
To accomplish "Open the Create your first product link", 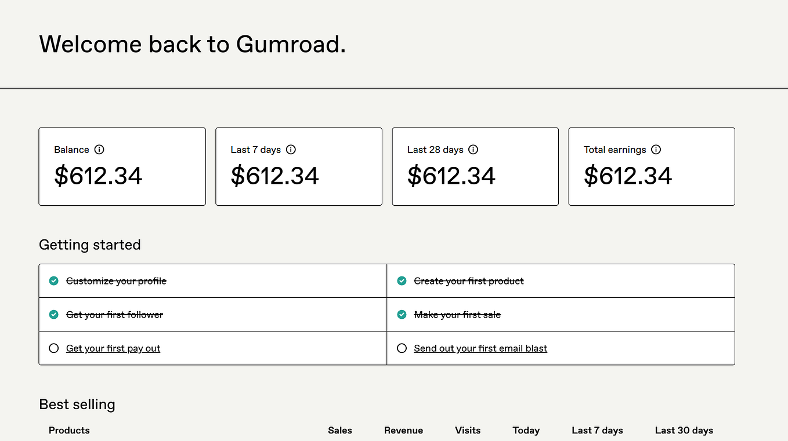I will click(x=469, y=281).
